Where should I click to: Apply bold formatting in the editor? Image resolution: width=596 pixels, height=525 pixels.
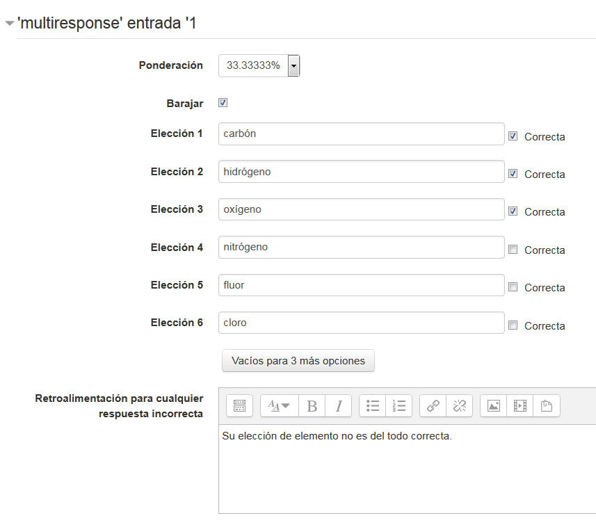[312, 406]
